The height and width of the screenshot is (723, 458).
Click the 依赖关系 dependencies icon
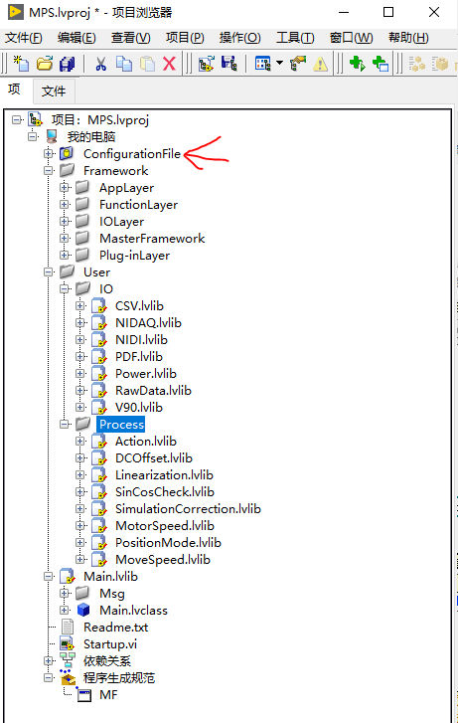(68, 661)
